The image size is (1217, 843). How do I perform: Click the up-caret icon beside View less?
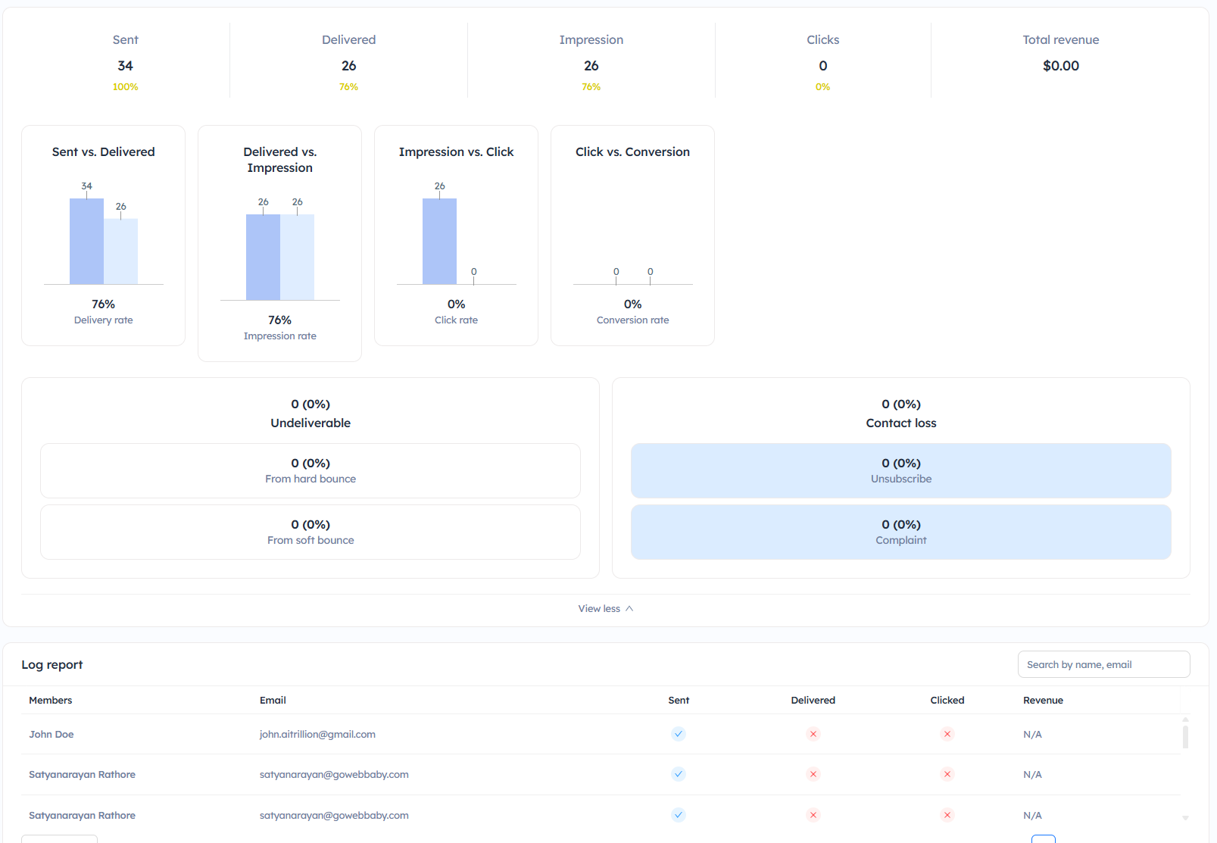click(x=629, y=609)
